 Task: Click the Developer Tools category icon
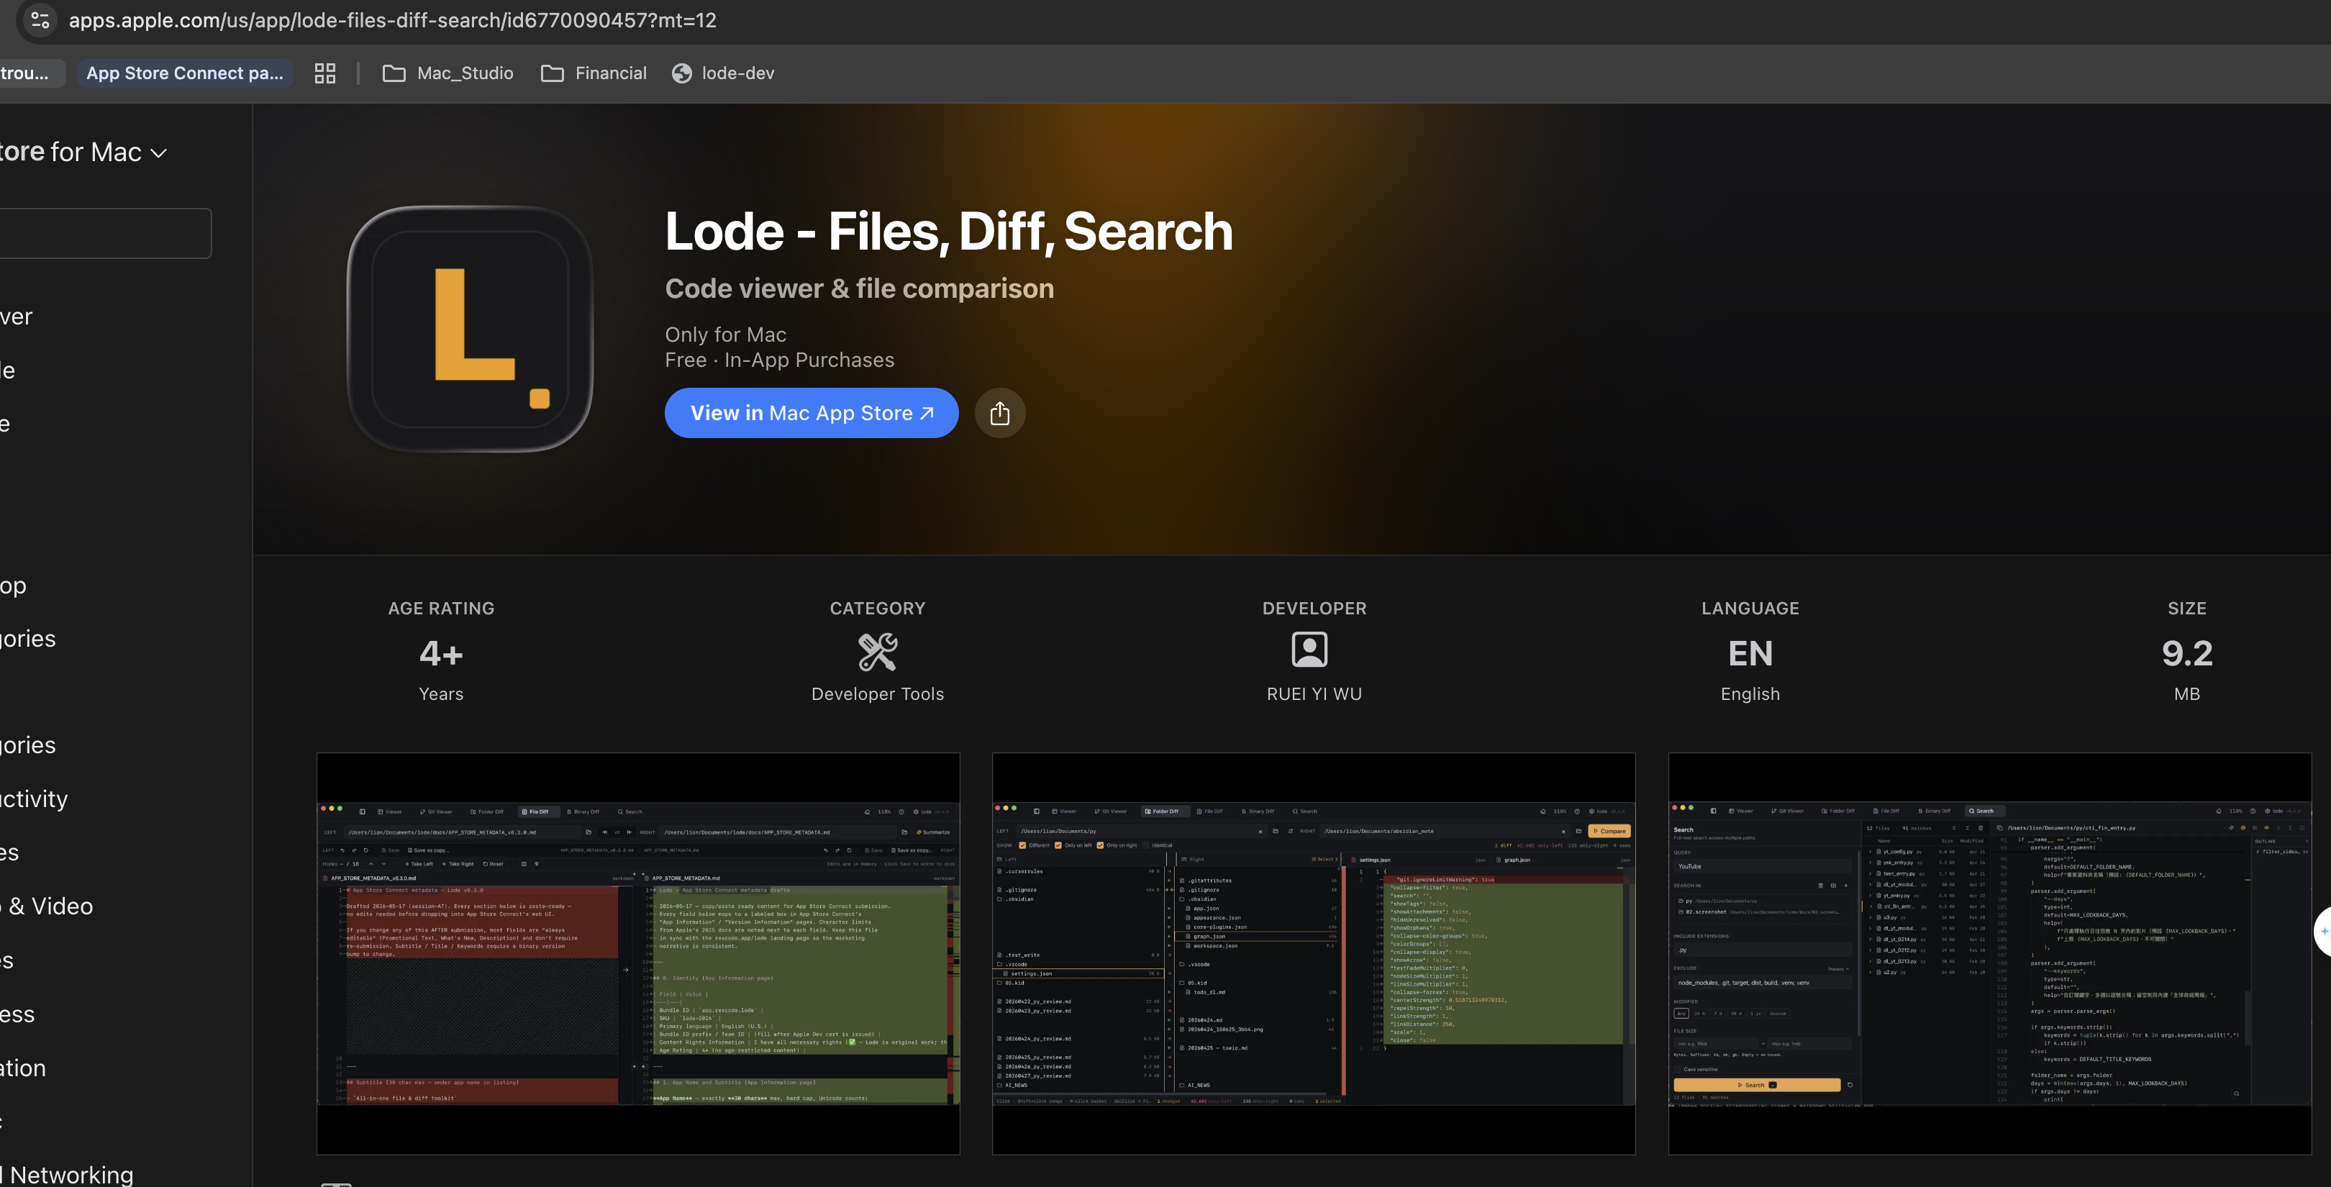(x=878, y=651)
